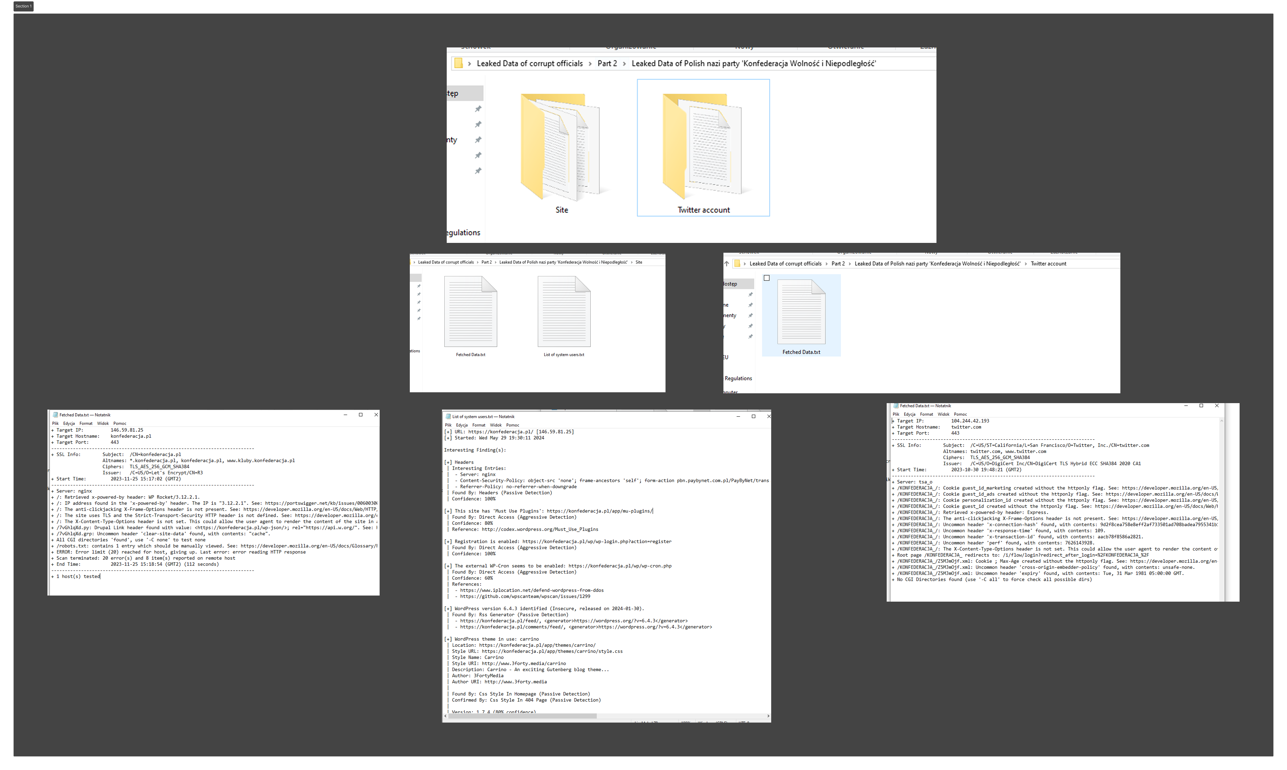Expand chevron after 'Part 2' in top address bar
This screenshot has width=1287, height=770.
coord(624,64)
